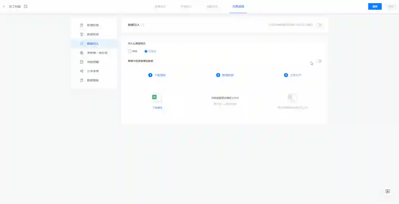399x204 pixels.
Task: Click the back arrow beside 员工档案
Action: tap(4, 6)
